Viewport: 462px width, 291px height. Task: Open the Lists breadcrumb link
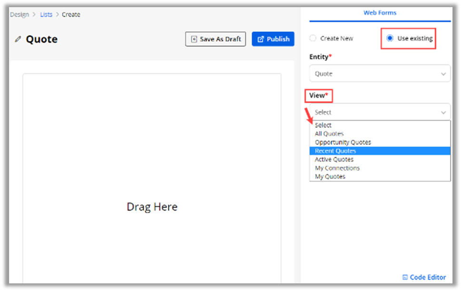point(46,15)
